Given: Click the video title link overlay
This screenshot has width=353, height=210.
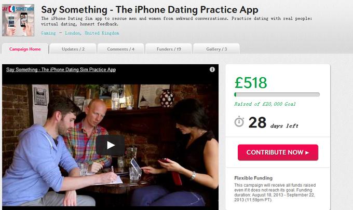Looking at the screenshot, I should [61, 69].
